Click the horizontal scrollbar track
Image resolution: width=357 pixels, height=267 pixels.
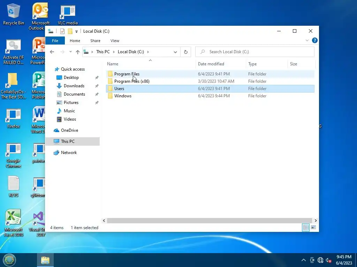(209, 220)
